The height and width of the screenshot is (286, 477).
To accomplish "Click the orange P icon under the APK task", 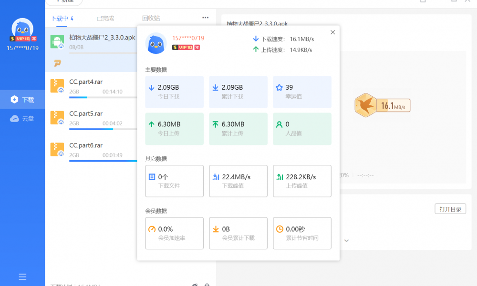I will pyautogui.click(x=57, y=63).
